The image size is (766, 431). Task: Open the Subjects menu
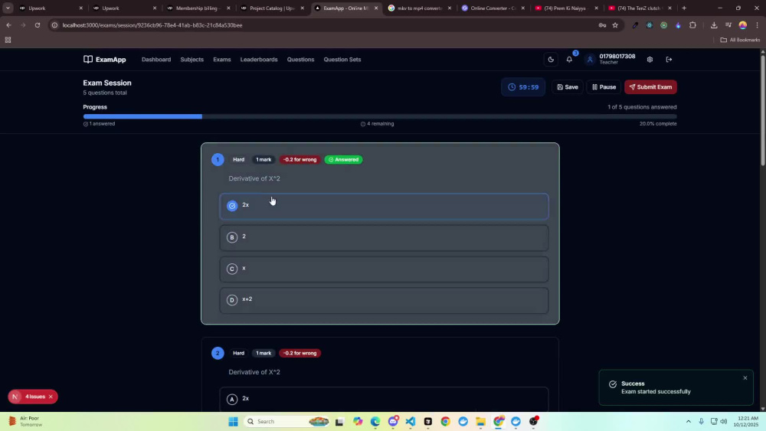click(192, 60)
